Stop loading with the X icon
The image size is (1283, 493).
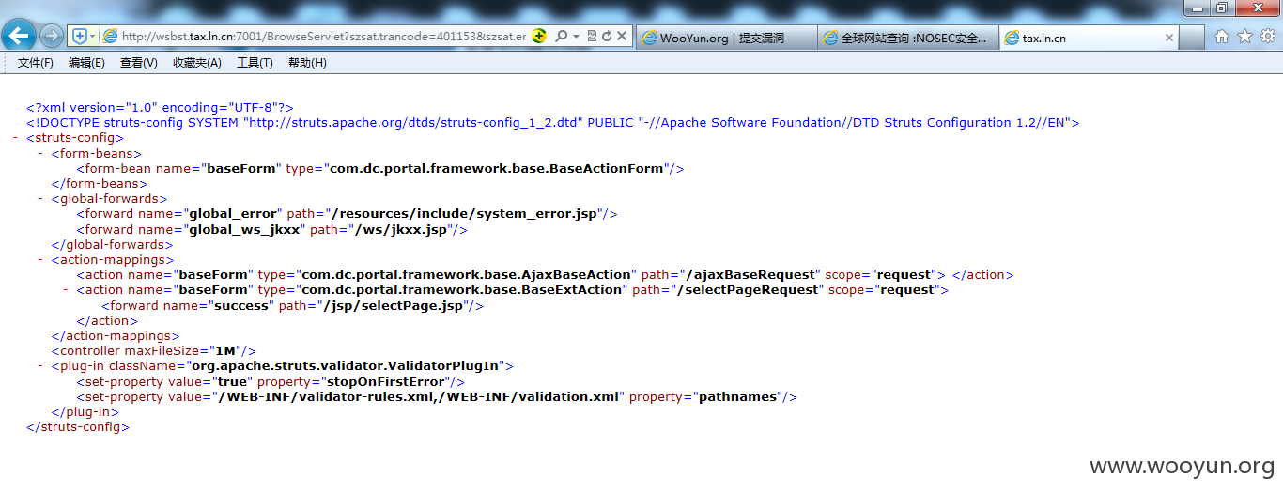point(623,37)
